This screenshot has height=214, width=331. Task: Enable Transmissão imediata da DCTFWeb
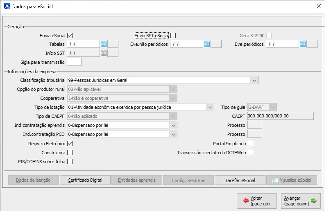pos(251,153)
